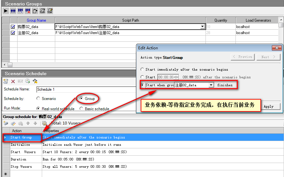Click the 注册02_data script path cell
Screen dimensions: 284x177
click(x=131, y=33)
